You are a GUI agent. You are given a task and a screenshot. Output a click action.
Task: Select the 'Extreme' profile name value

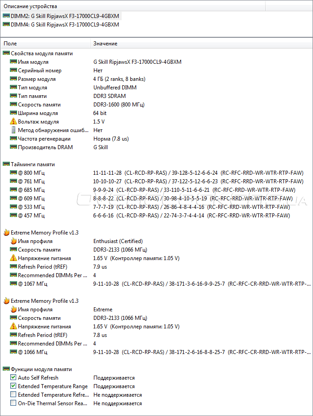click(x=103, y=310)
